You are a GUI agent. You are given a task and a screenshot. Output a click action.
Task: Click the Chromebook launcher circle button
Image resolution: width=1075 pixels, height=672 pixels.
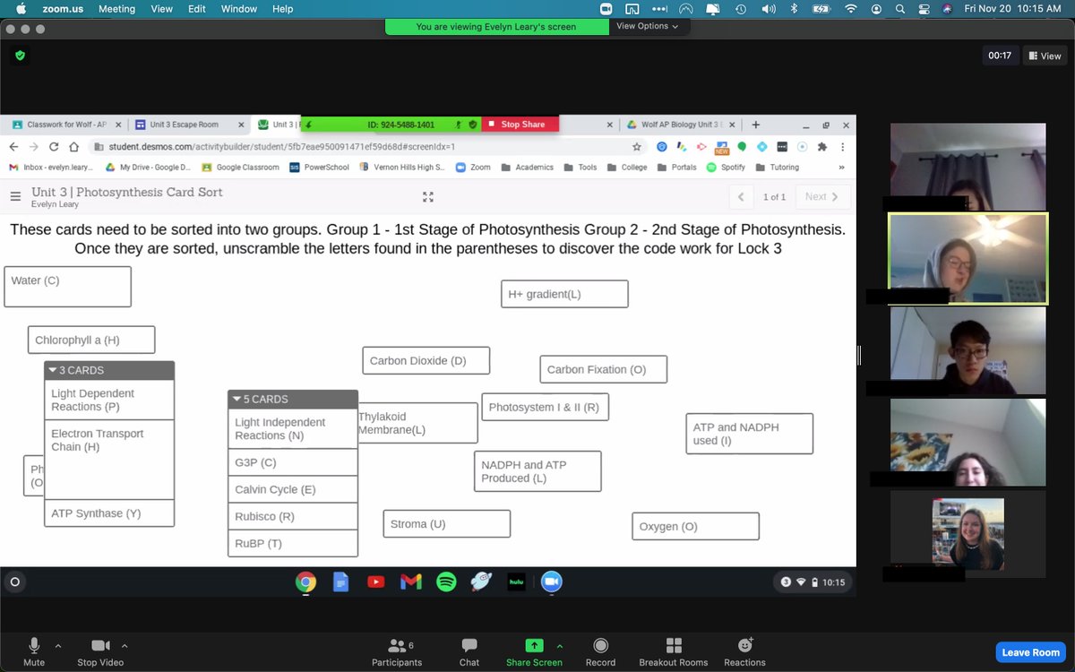click(x=14, y=582)
